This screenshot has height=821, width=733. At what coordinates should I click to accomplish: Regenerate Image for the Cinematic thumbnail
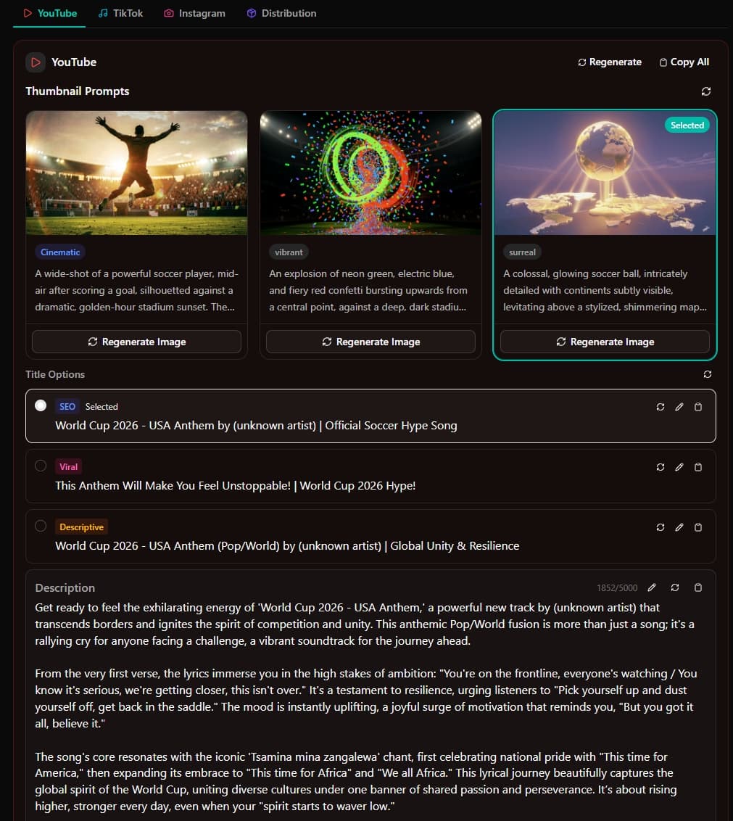[136, 341]
